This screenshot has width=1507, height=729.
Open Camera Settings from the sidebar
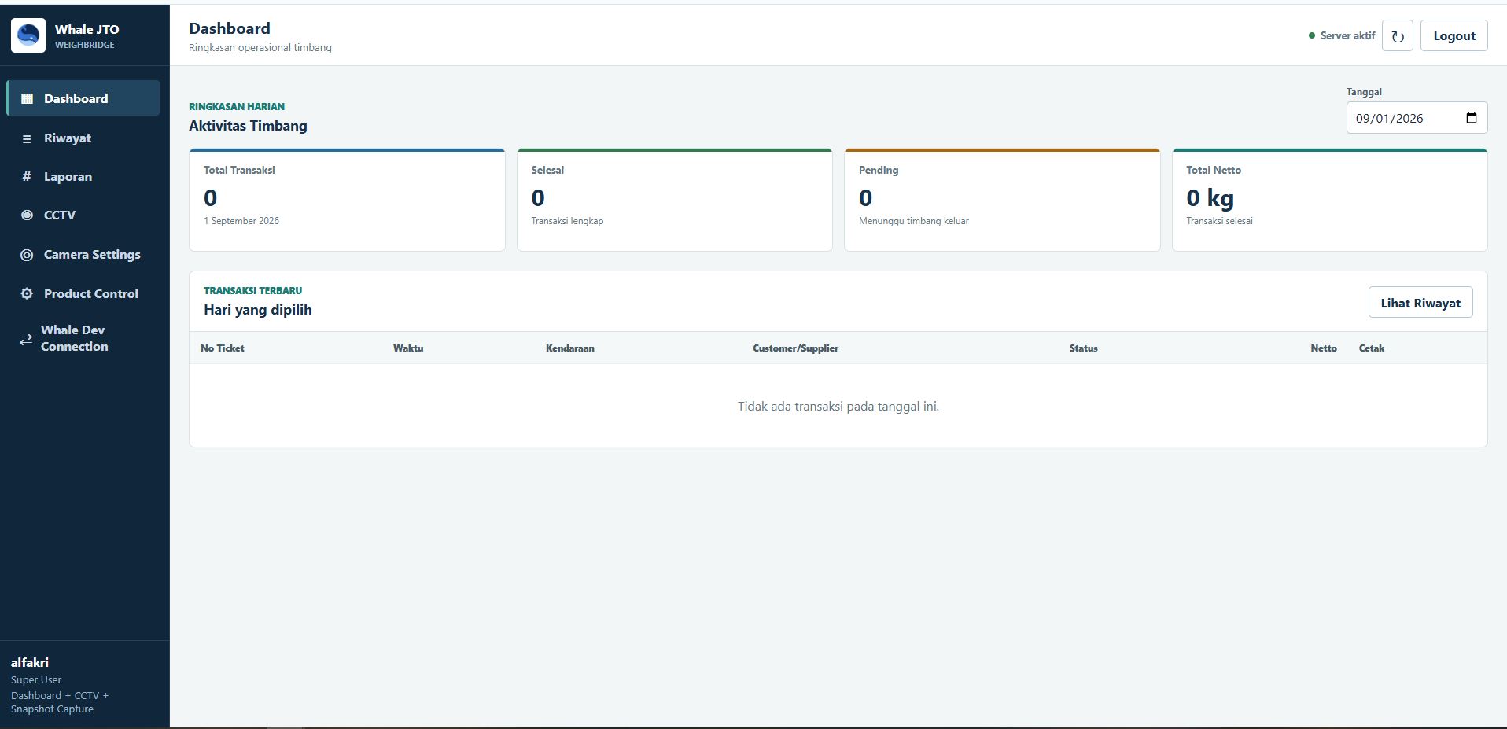tap(83, 254)
